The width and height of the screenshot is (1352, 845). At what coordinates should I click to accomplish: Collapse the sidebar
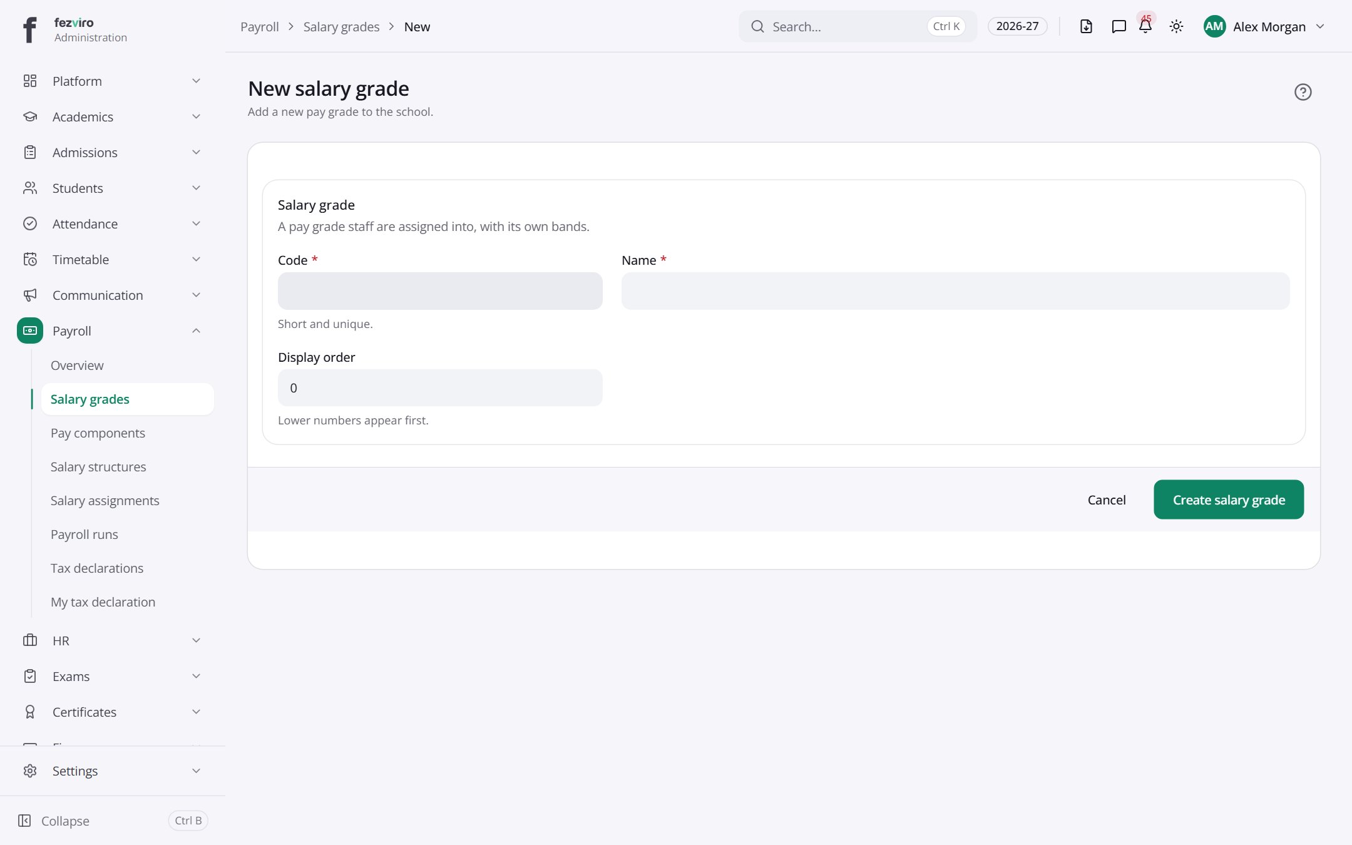[x=113, y=821]
